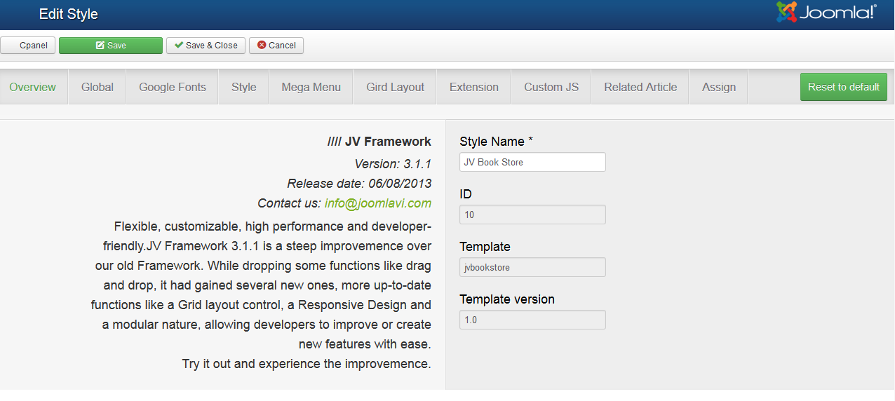Open the Mega Menu tab
Viewport: 895px width, 401px height.
click(x=311, y=87)
